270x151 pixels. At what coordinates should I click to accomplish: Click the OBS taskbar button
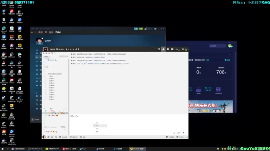point(36,149)
